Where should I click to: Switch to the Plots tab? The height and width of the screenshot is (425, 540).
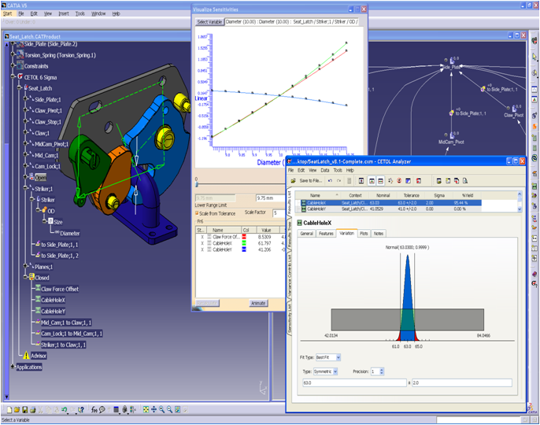tap(364, 234)
